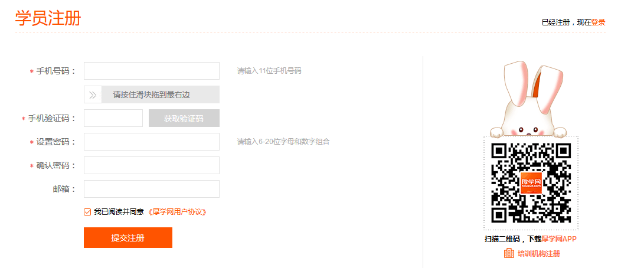Click the rabbit mascot image
This screenshot has height=271, width=621.
531,100
